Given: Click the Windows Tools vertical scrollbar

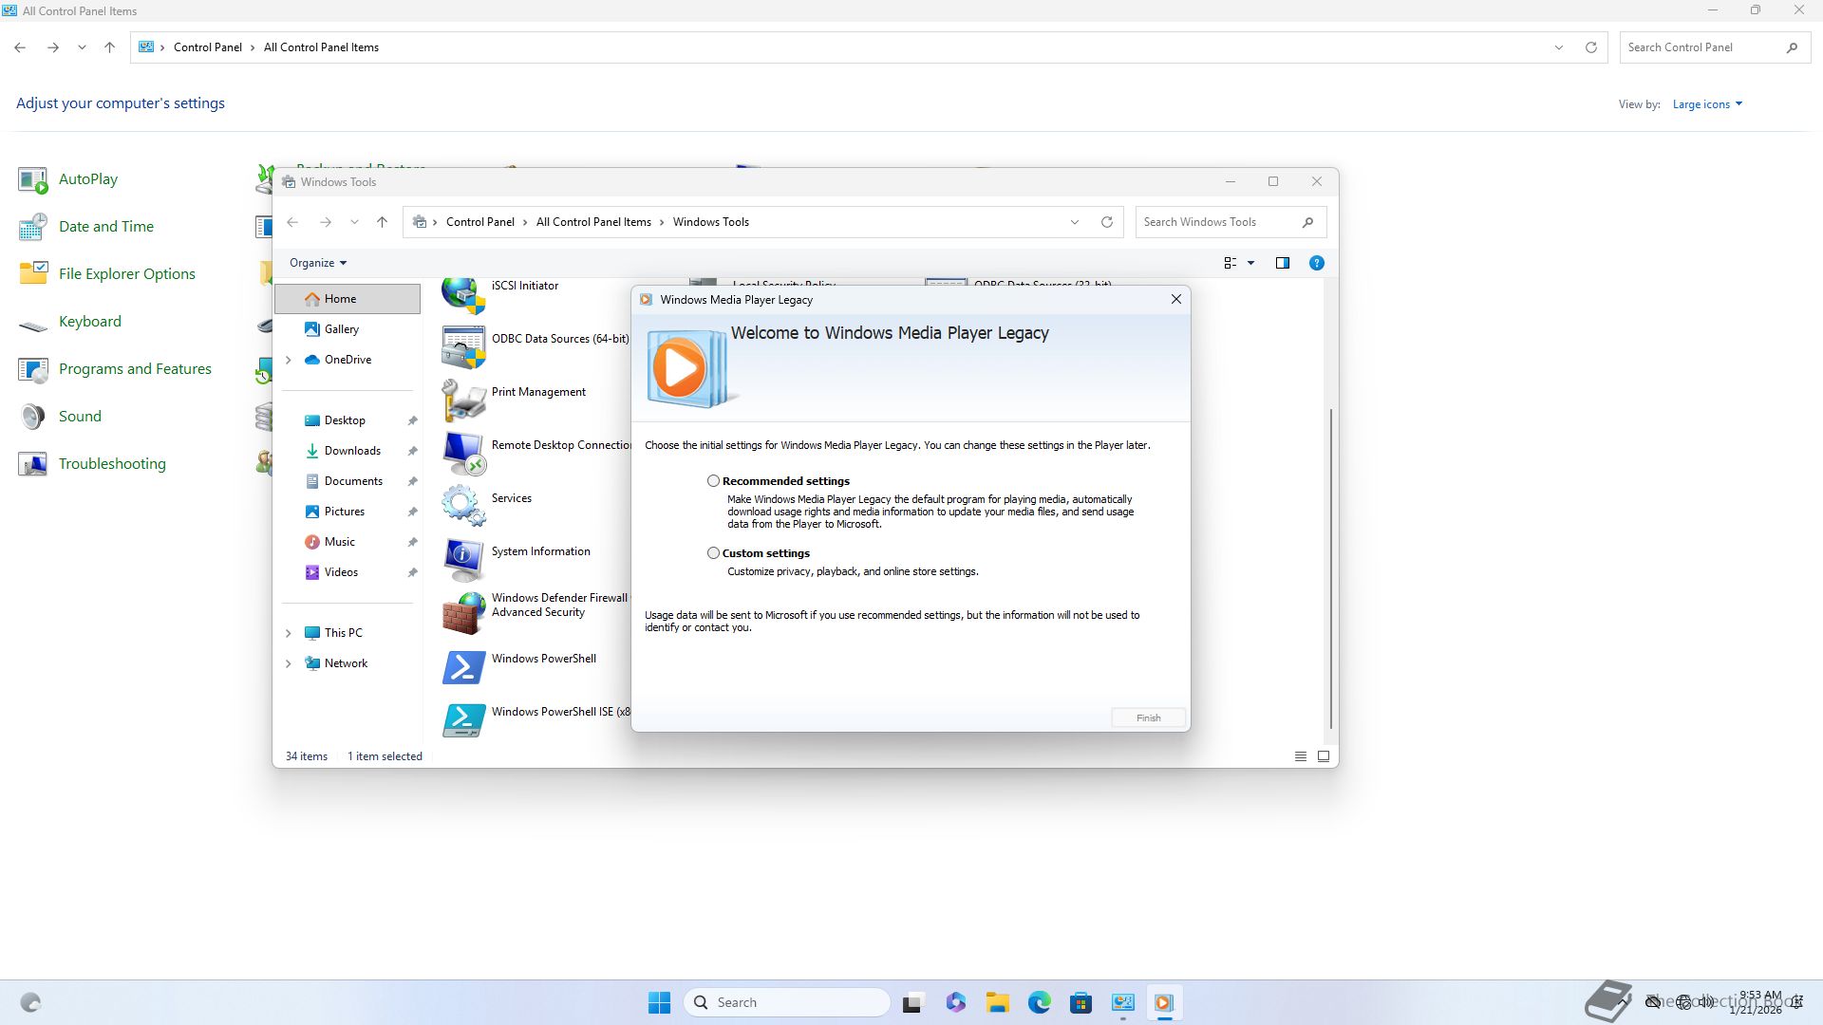Looking at the screenshot, I should (x=1331, y=569).
